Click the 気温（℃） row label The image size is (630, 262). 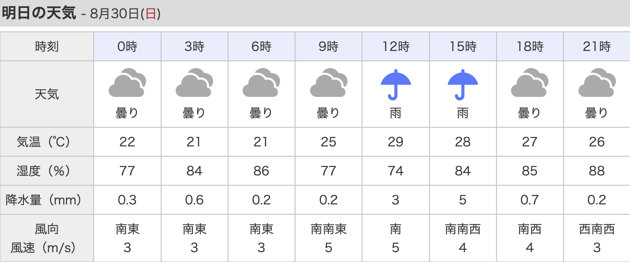[x=47, y=142]
